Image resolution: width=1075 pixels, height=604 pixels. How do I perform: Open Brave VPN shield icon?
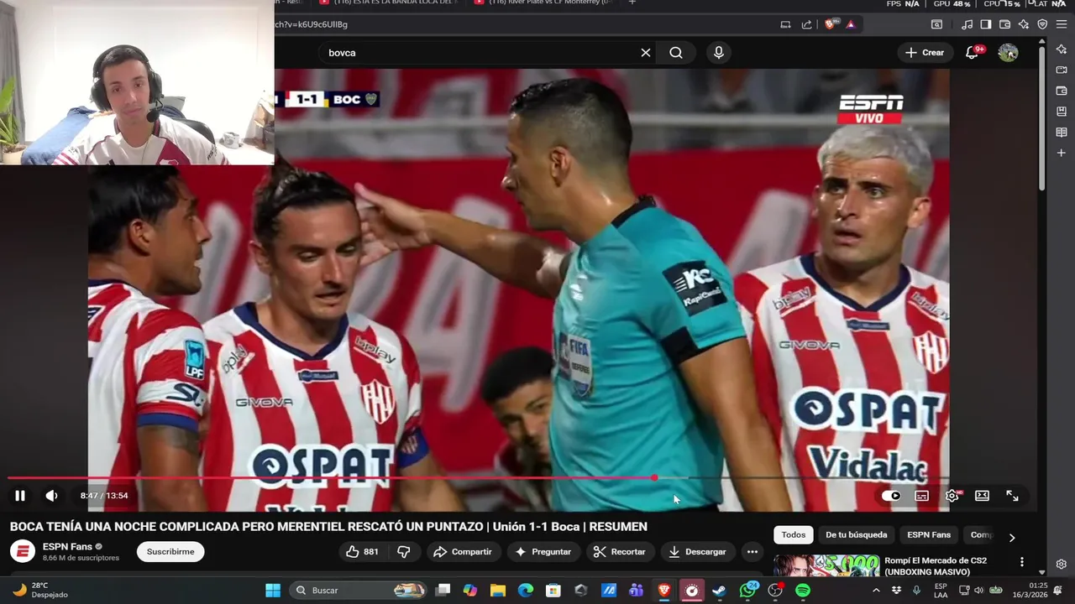[1042, 24]
